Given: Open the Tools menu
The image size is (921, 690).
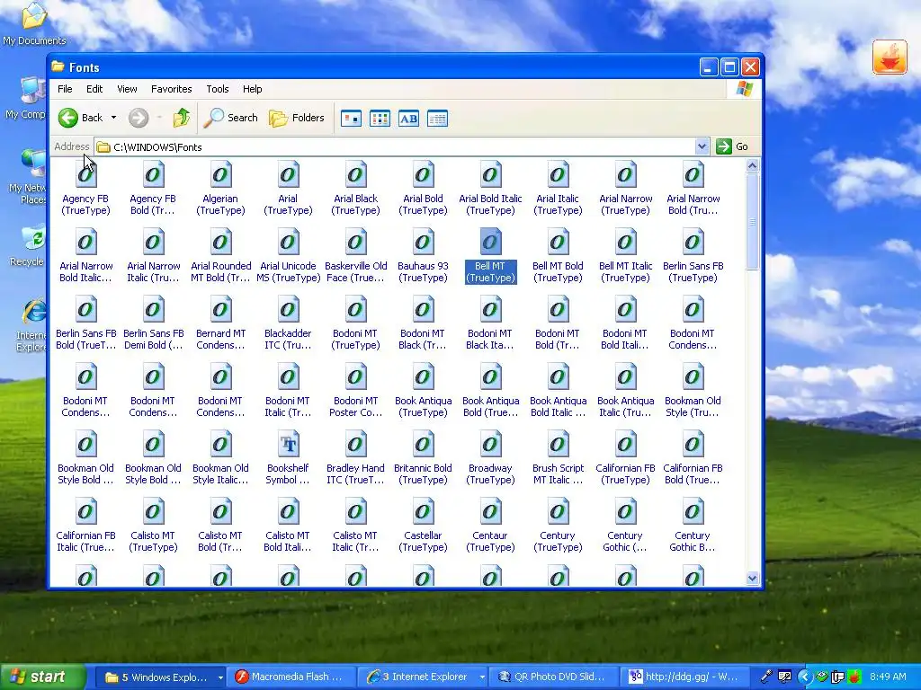Looking at the screenshot, I should coord(218,89).
